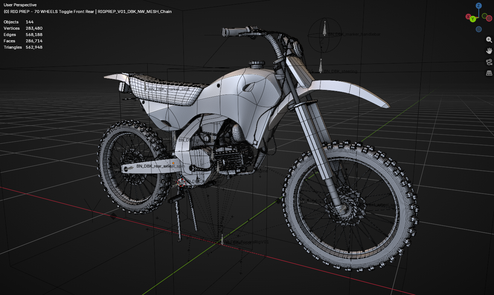Viewport: 494px width, 295px height.
Task: Click the 3D cursor near the kickstand
Action: point(181,182)
